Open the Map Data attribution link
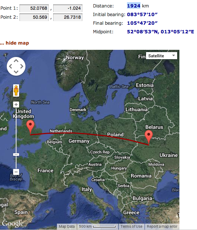 (x=67, y=227)
